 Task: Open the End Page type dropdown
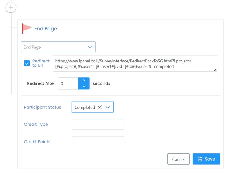(58, 47)
